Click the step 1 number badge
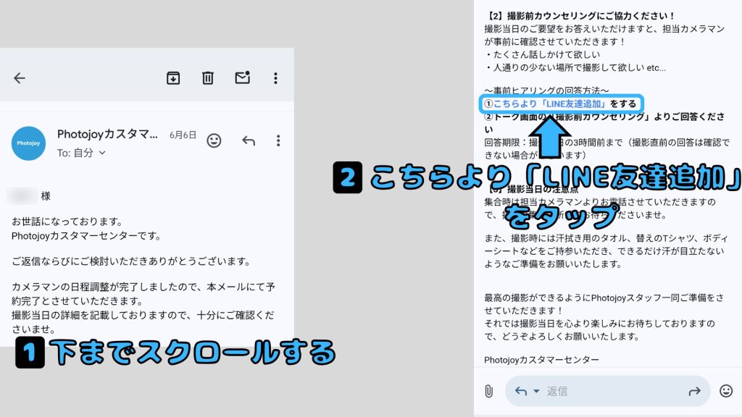Screen dimensions: 742x417 [30, 353]
